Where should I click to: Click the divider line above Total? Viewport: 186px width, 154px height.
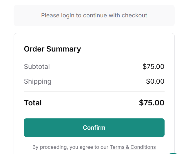tap(94, 92)
